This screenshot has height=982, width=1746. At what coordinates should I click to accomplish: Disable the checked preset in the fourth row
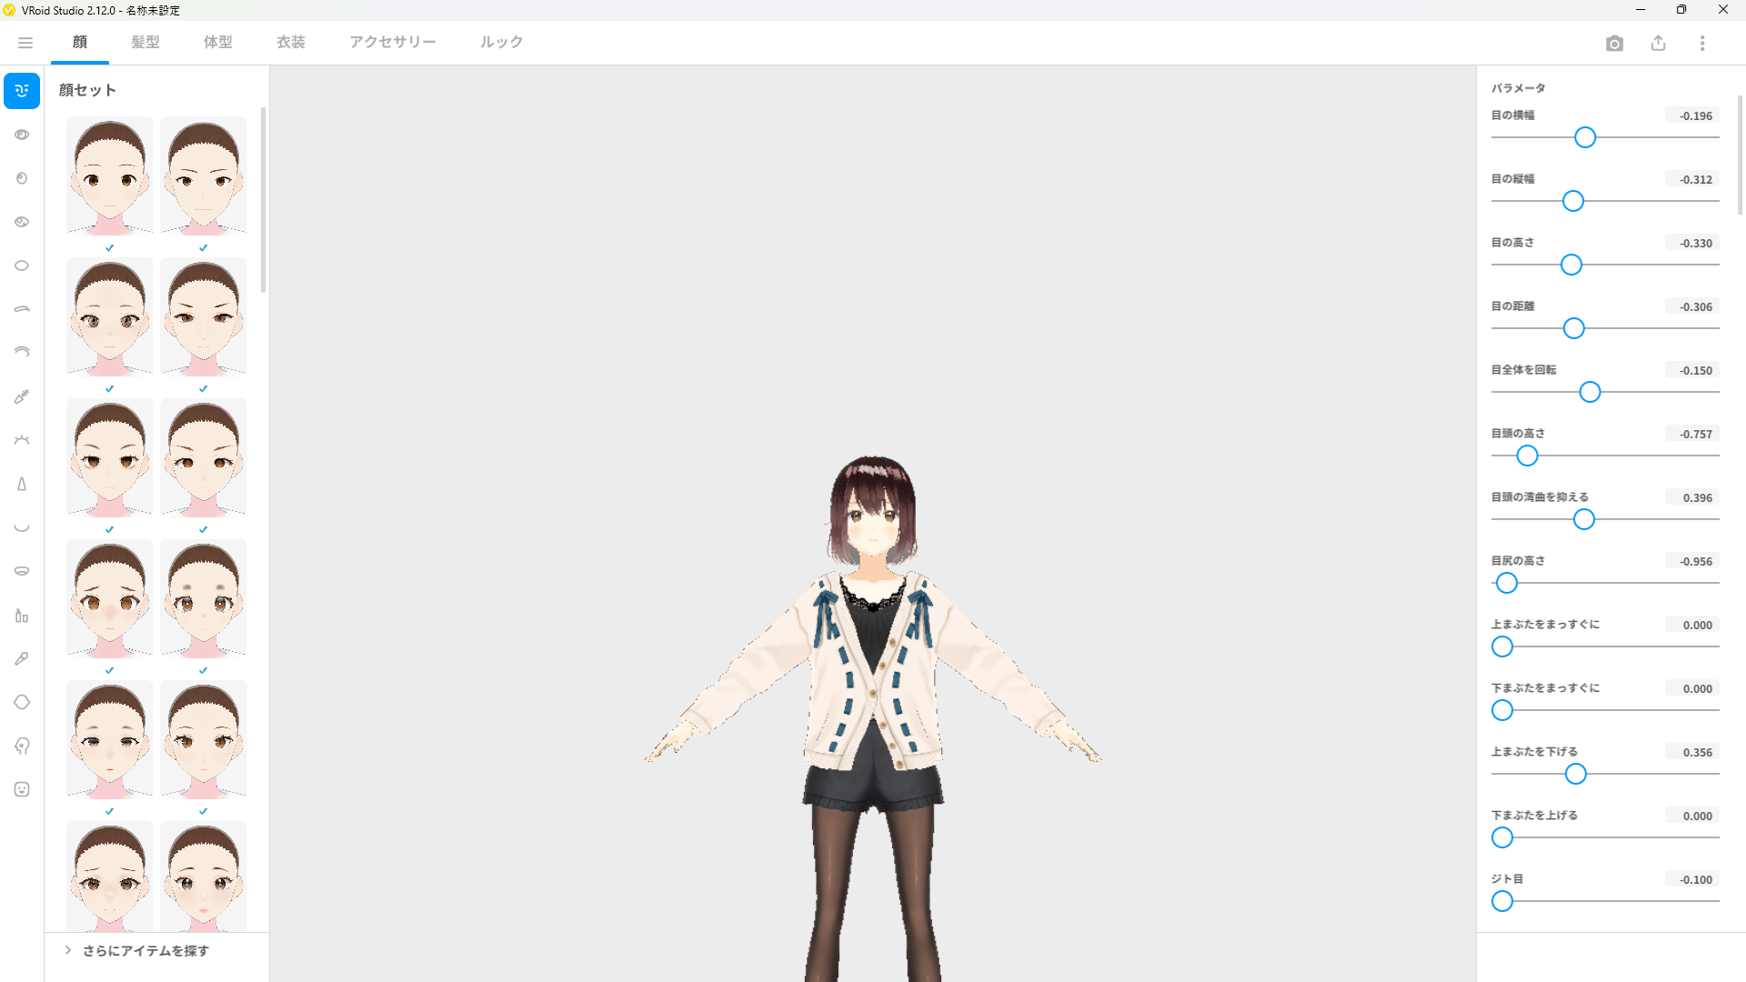click(109, 670)
